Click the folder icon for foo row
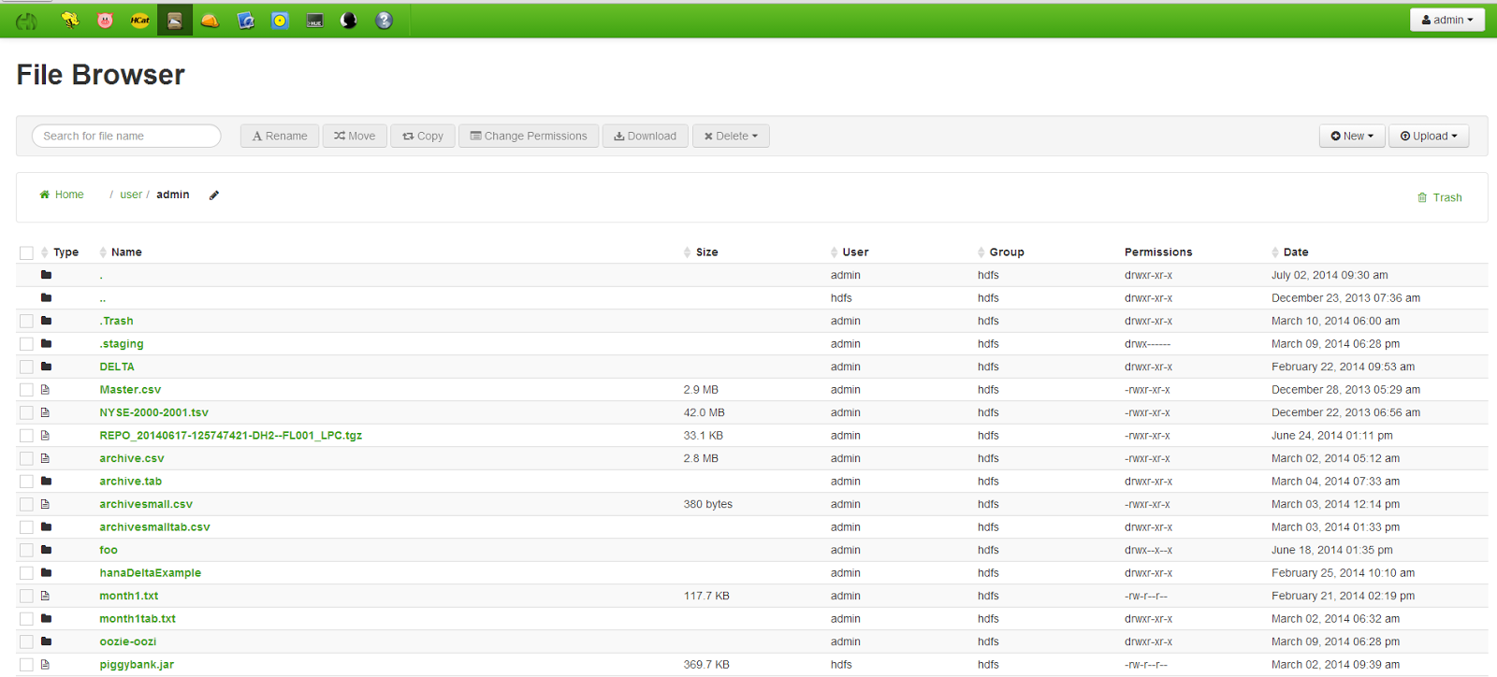1497x677 pixels. pos(46,550)
